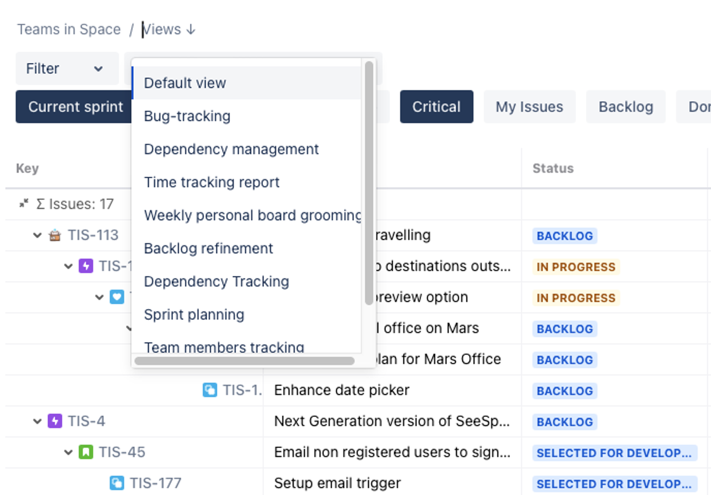
Task: Toggle the Current sprint quick filter
Action: point(75,107)
